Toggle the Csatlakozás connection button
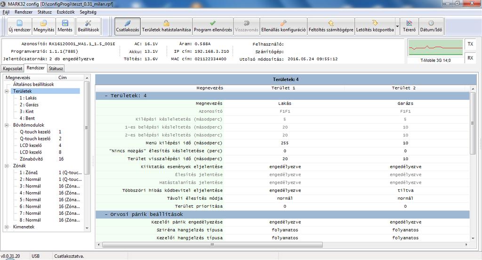 (x=128, y=26)
